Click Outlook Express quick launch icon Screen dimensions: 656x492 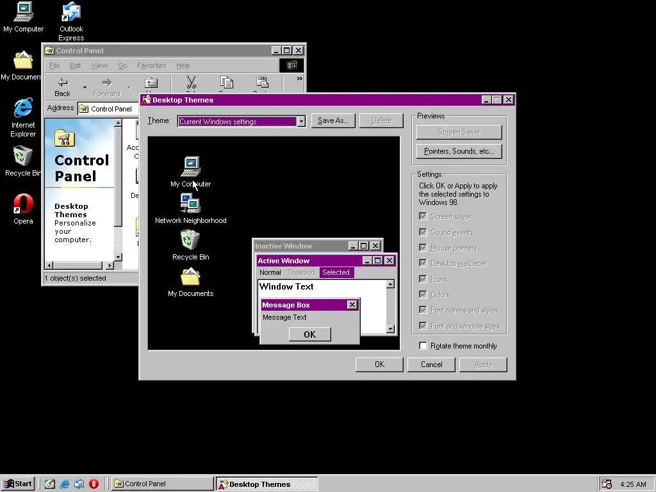tap(79, 484)
